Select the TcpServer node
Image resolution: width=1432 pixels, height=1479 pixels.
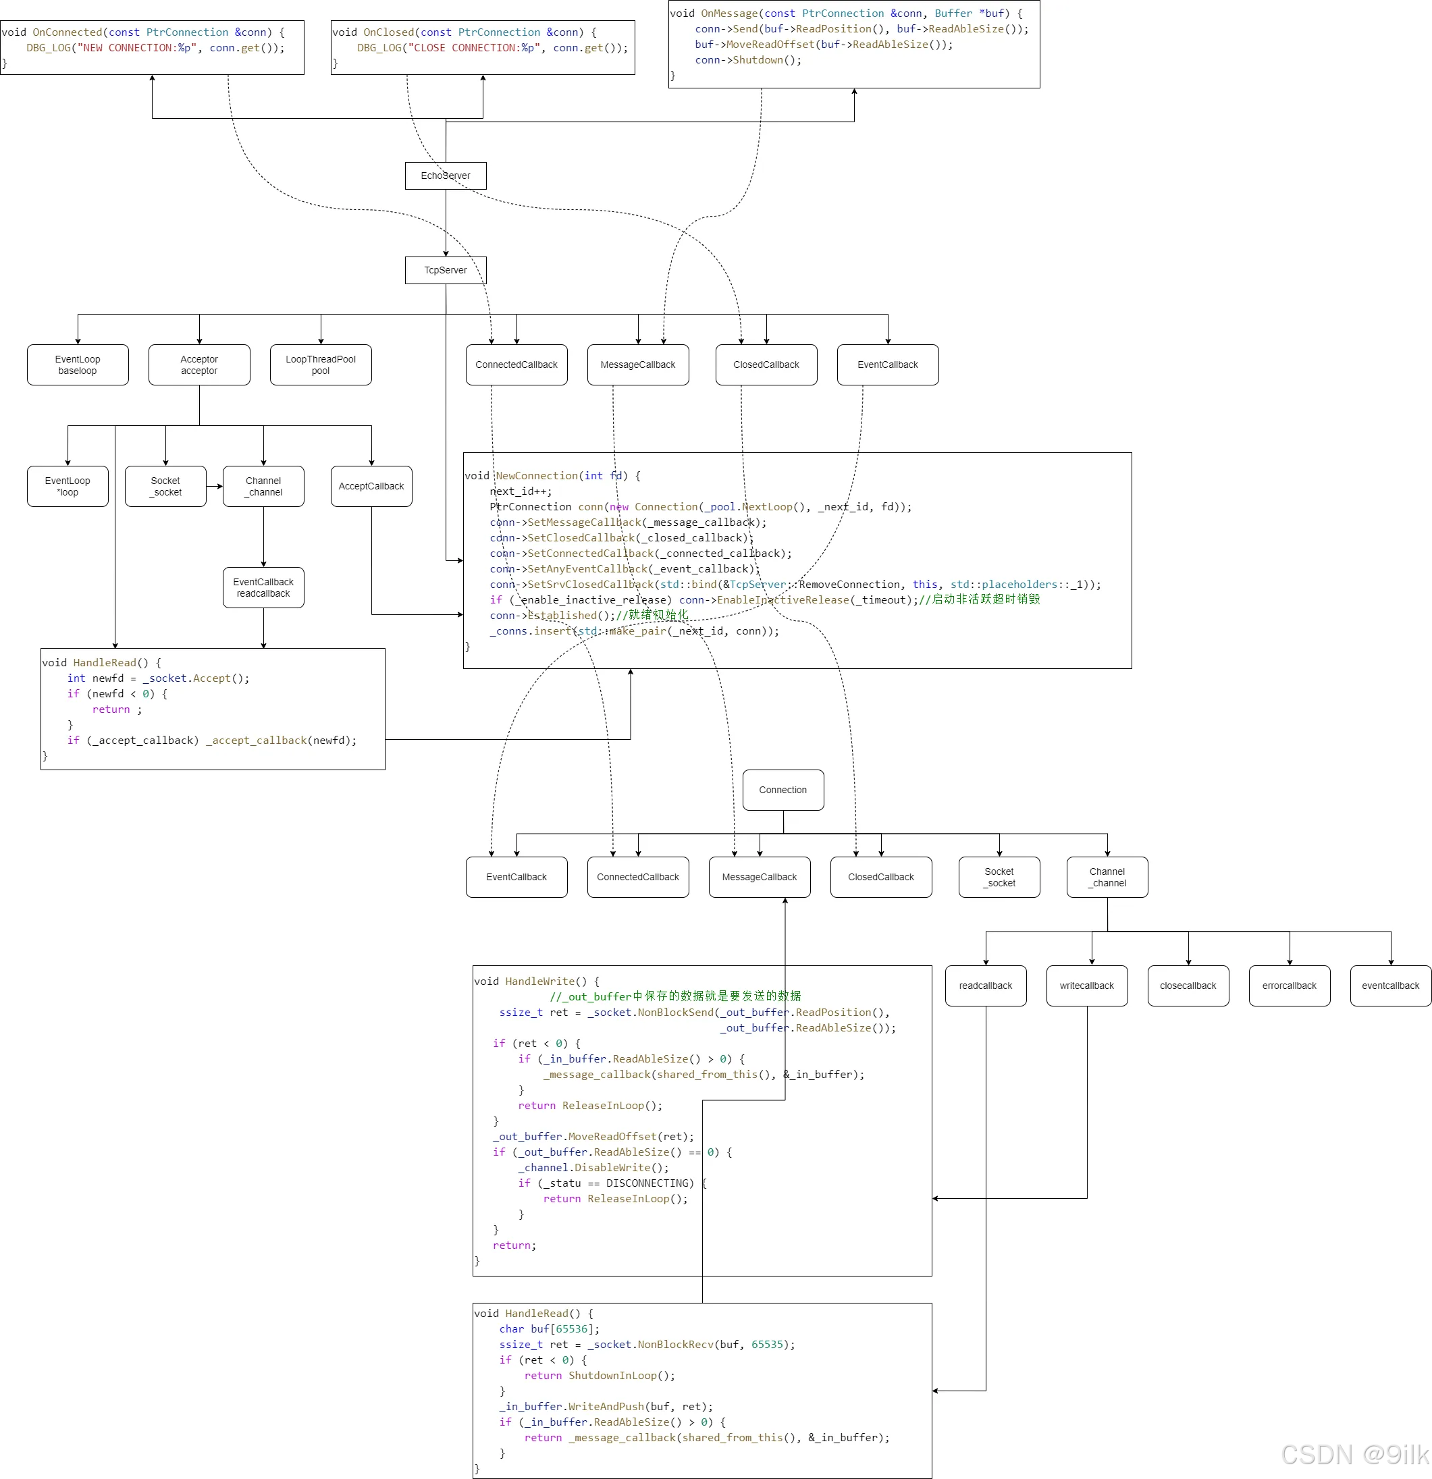point(446,270)
